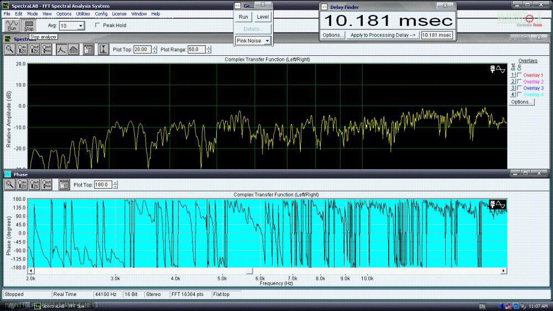
Task: Select the Phase window zoom magnifier tool
Action: coord(10,184)
